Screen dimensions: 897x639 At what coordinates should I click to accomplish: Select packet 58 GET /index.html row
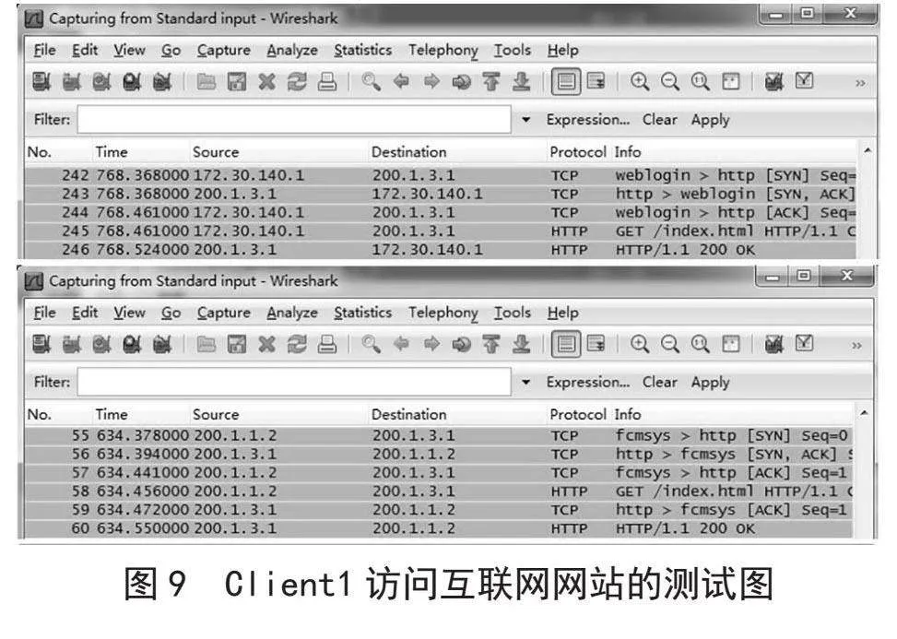(439, 491)
